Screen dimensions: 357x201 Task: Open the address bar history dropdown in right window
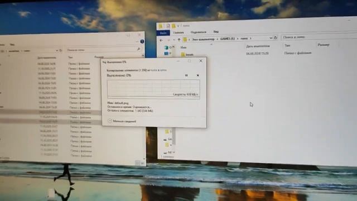tap(271, 38)
